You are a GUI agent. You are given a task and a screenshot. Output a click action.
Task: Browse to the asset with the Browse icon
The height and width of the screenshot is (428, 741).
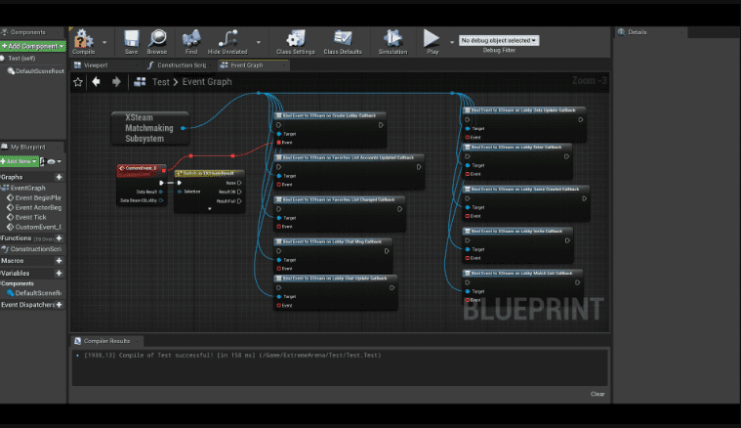pos(157,42)
